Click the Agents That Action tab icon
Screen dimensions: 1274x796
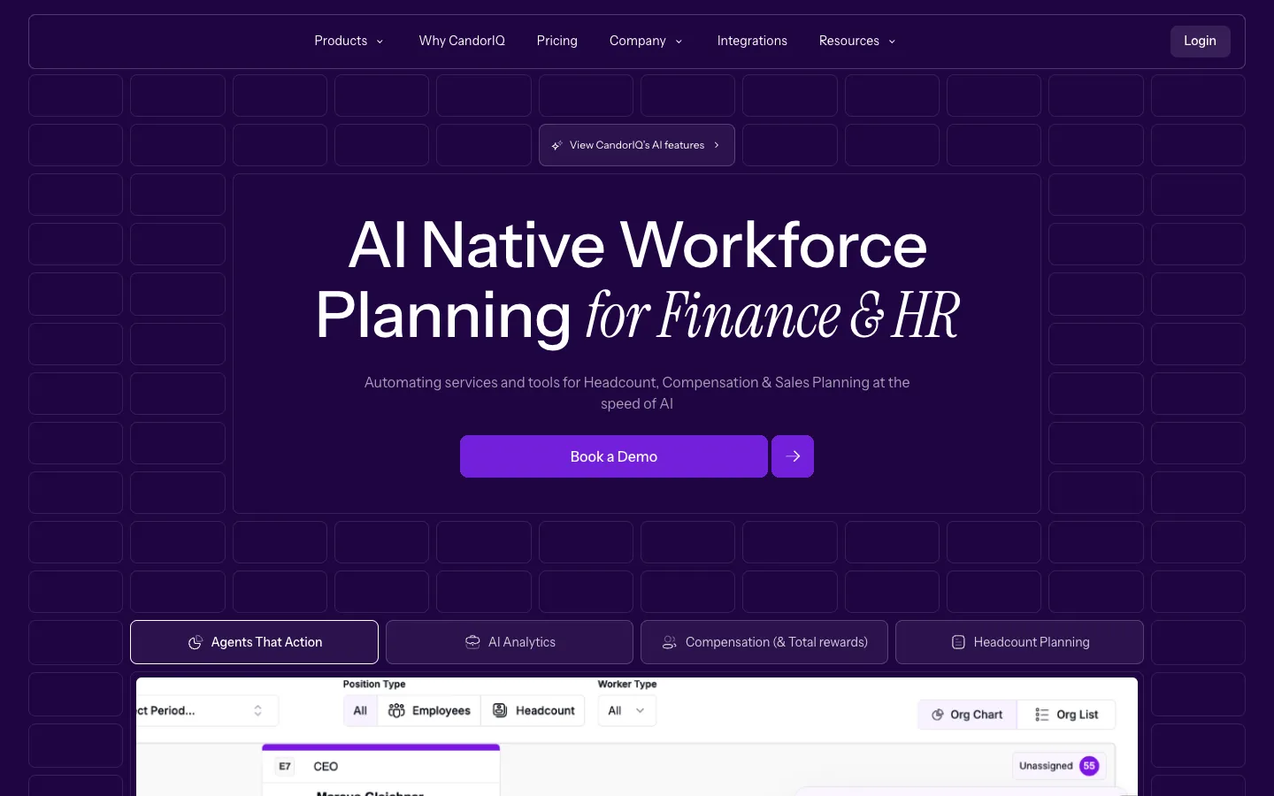tap(196, 643)
